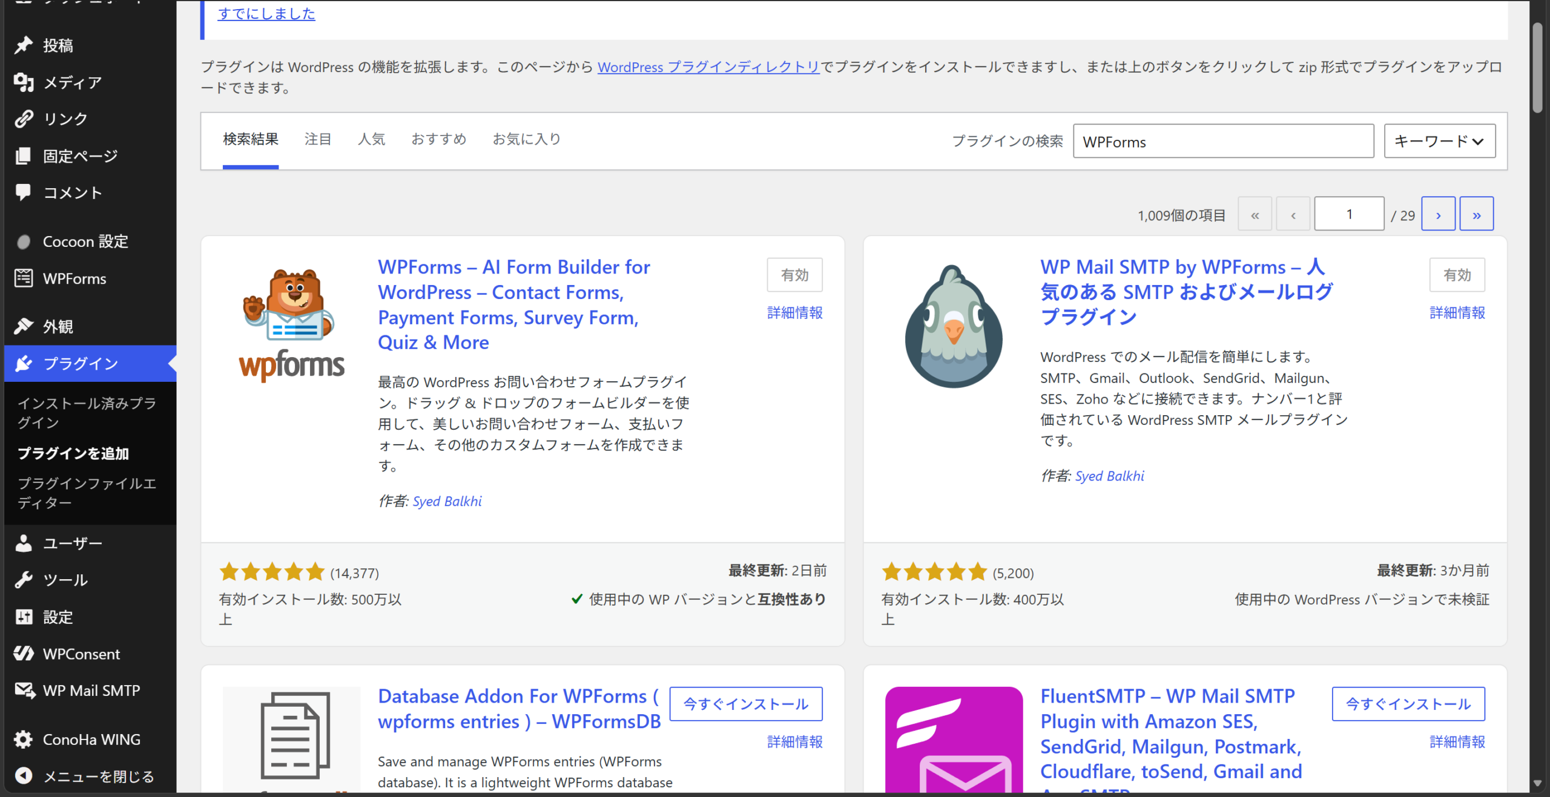Open the Cocoon 設定 circle icon
Screen dimensions: 1550x797
pos(24,242)
